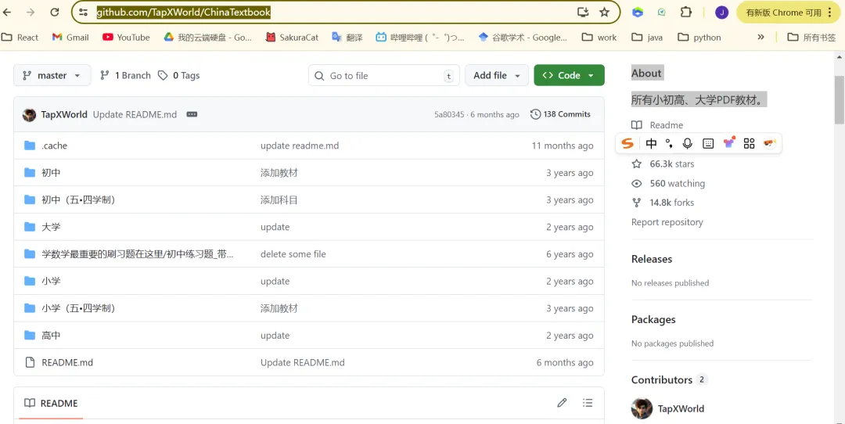The height and width of the screenshot is (424, 845).
Task: Open the Chrome extensions puzzle icon
Action: pos(685,12)
